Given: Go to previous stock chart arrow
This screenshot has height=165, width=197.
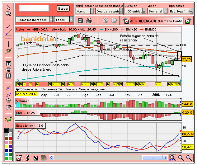Looking at the screenshot, I should coord(125,21).
